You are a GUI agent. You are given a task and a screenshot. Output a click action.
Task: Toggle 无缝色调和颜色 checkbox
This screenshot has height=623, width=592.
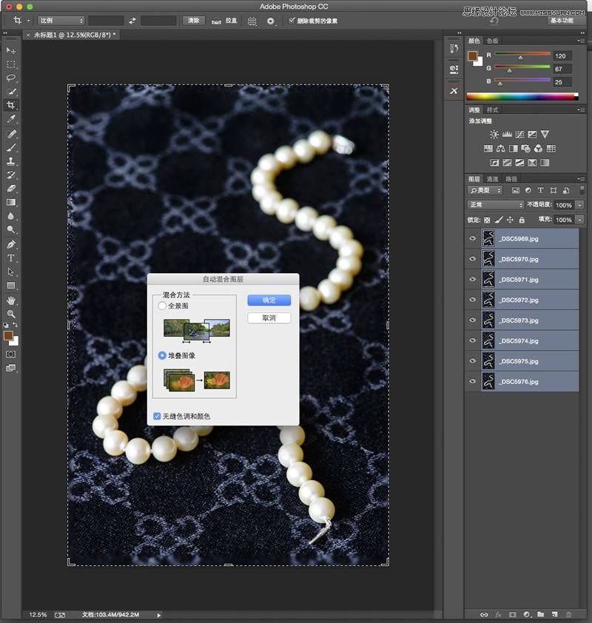click(x=157, y=416)
